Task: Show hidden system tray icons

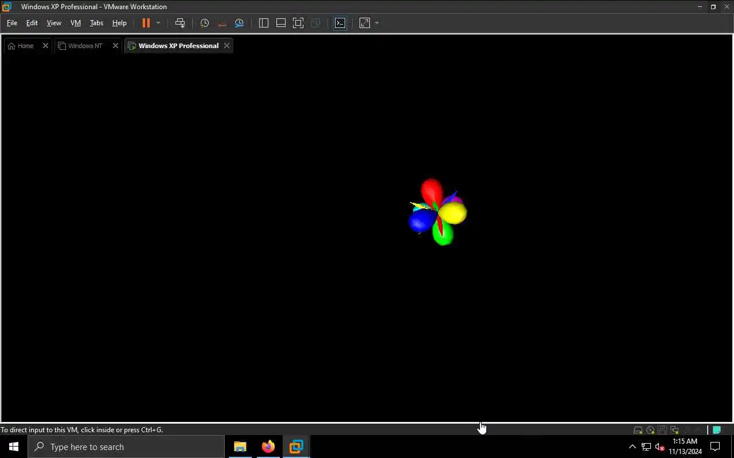Action: pos(633,447)
